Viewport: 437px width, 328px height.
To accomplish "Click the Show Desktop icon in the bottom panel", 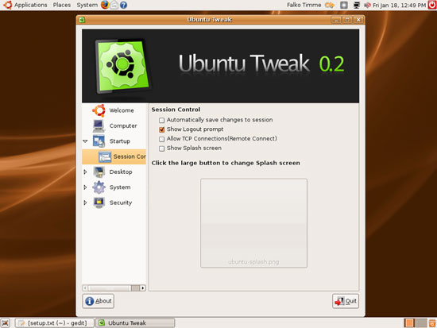I will pyautogui.click(x=6, y=322).
